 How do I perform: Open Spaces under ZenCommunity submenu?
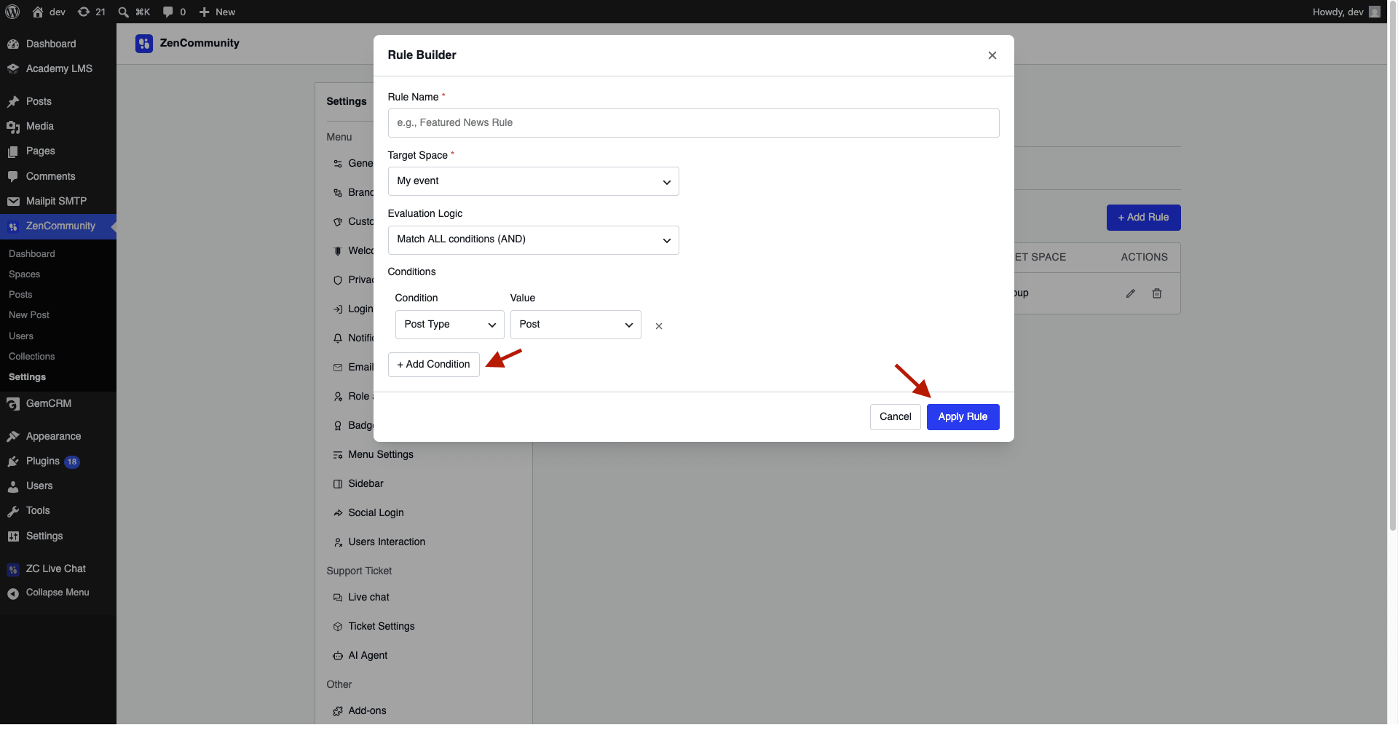click(x=25, y=274)
